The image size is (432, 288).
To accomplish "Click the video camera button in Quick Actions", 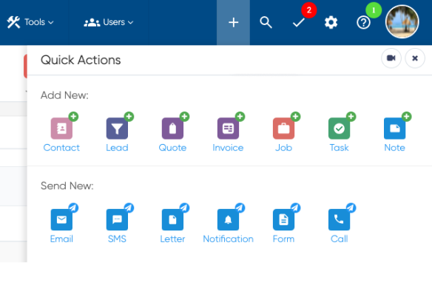I will [x=391, y=58].
